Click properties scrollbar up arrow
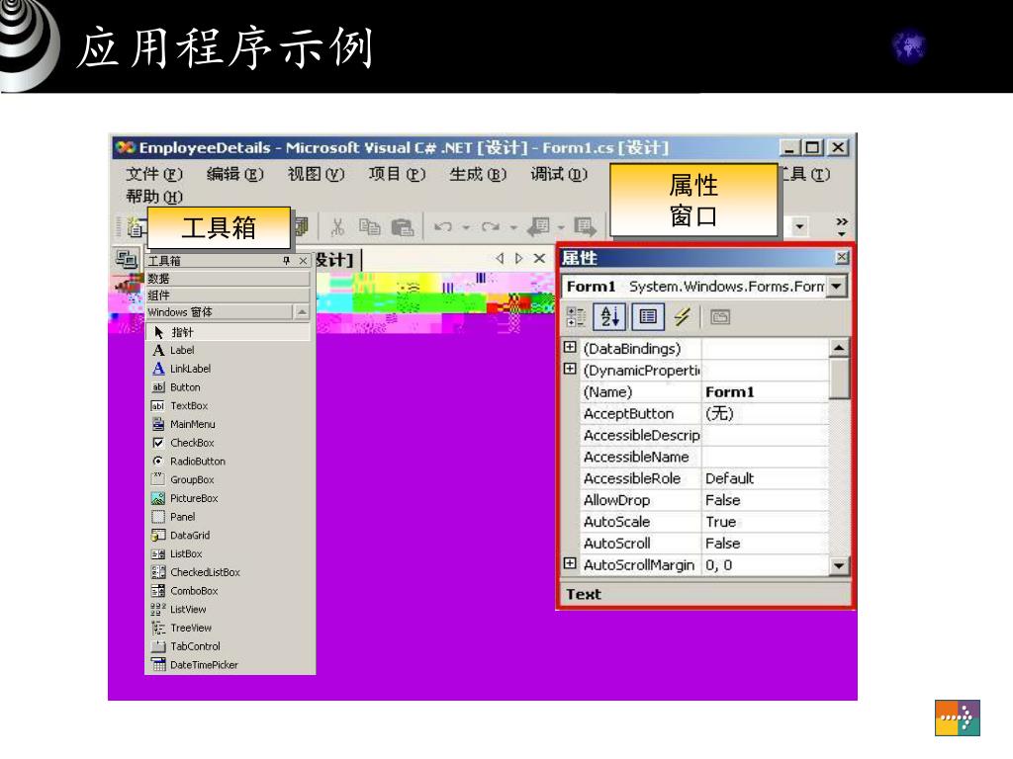Viewport: 1013px width, 759px height. pyautogui.click(x=839, y=348)
